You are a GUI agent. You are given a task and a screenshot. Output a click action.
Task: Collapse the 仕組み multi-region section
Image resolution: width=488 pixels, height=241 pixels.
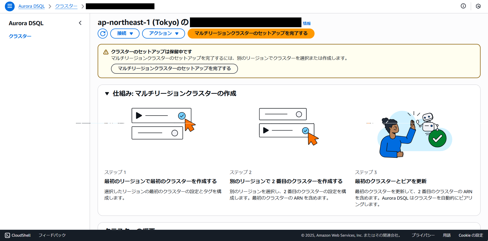pos(107,94)
